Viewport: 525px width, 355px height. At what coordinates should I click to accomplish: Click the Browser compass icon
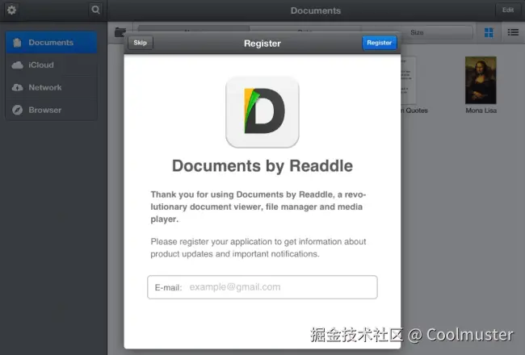tap(18, 110)
